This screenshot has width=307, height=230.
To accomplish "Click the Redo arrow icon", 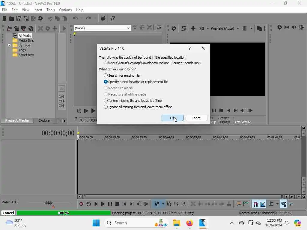I will [x=89, y=18].
